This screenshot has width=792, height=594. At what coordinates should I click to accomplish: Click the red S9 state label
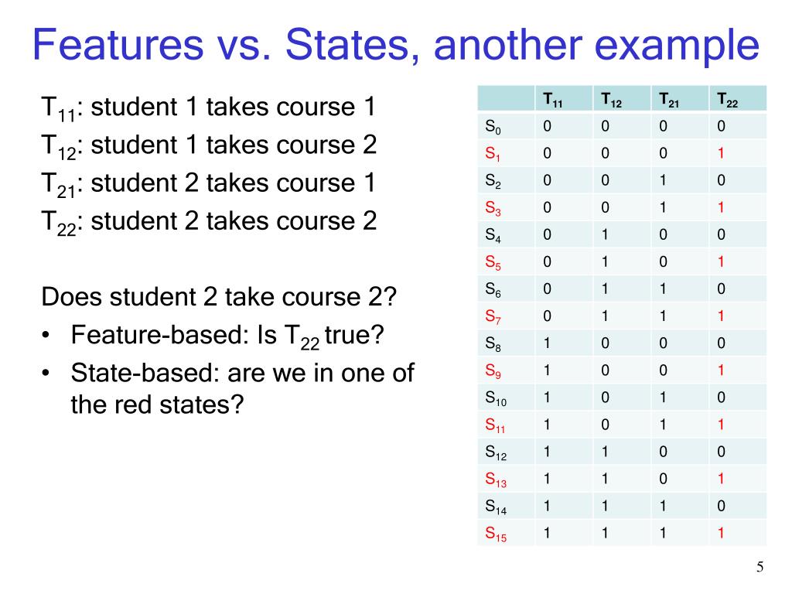coord(493,371)
